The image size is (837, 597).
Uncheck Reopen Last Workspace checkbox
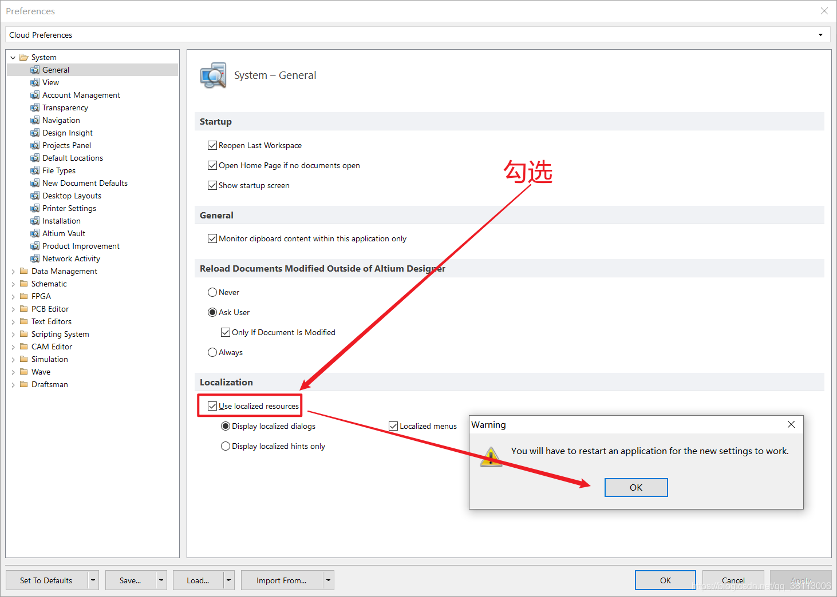[212, 145]
